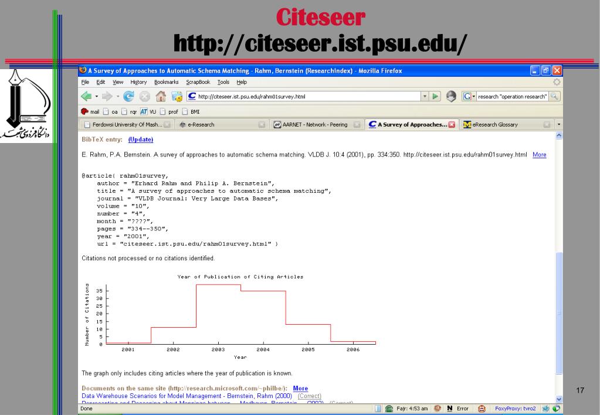Viewport: 600px width, 415px height.
Task: Open the Bookmarks menu
Action: (x=166, y=82)
